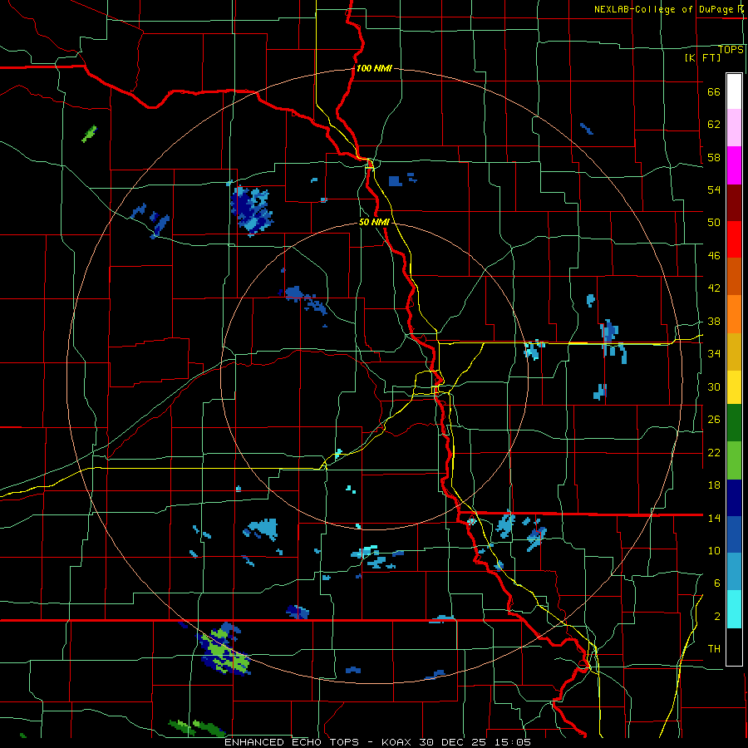The height and width of the screenshot is (748, 748).
Task: Click the "2" legend value
Action: pos(716,617)
